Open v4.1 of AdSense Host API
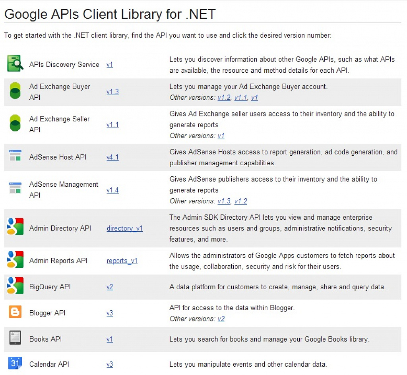The height and width of the screenshot is (375, 407). [112, 157]
